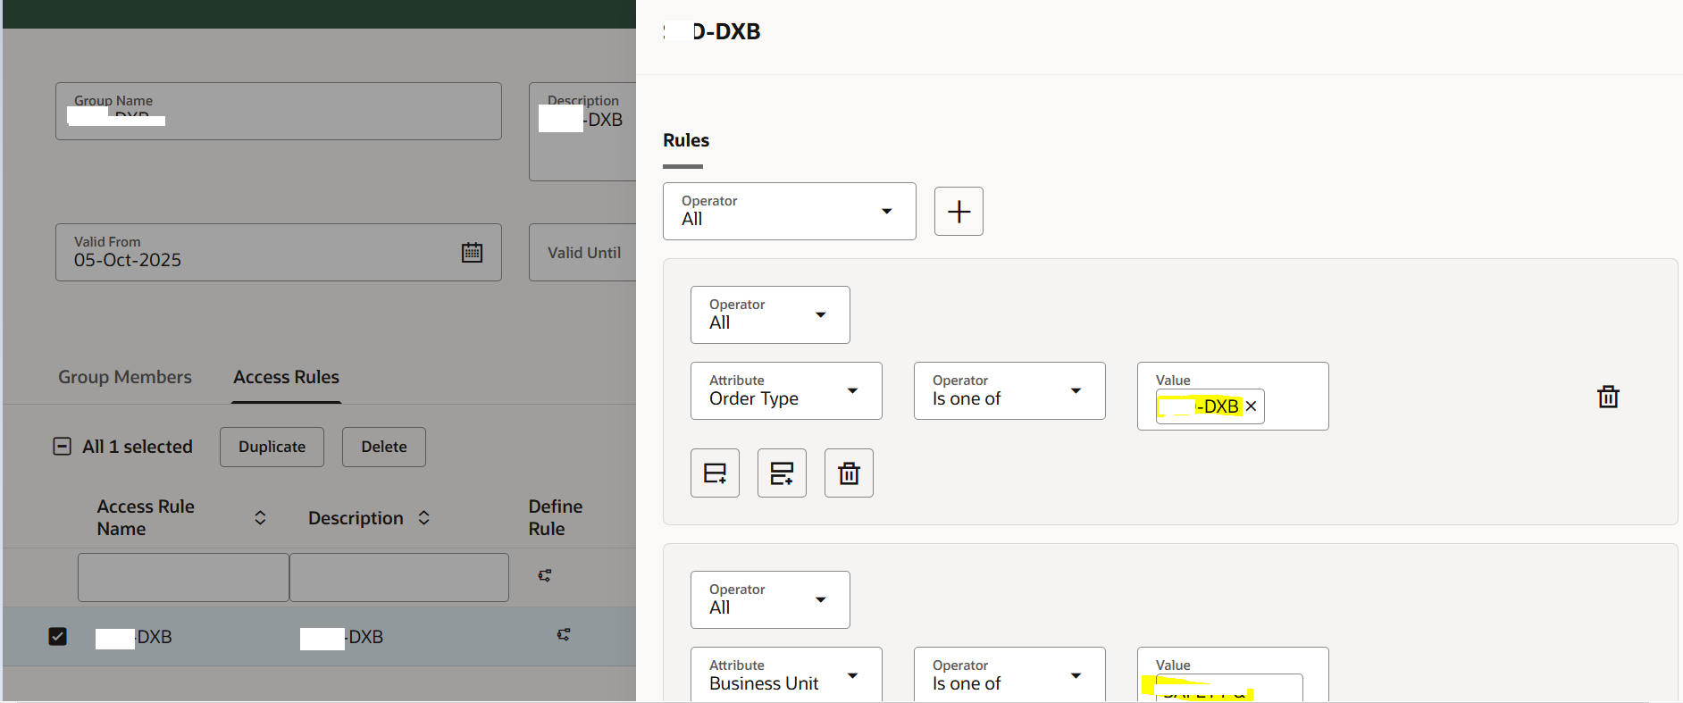1683x703 pixels.
Task: Click the Business Unit Value field
Action: coord(1233,674)
